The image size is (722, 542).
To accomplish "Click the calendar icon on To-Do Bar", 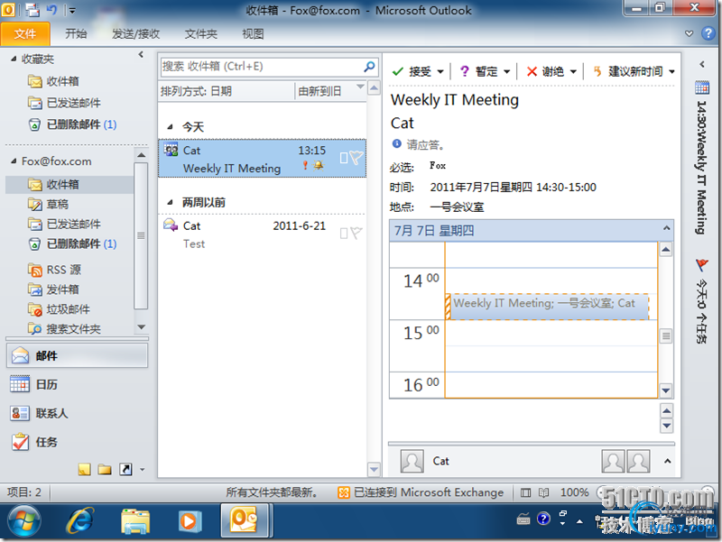I will pos(702,87).
